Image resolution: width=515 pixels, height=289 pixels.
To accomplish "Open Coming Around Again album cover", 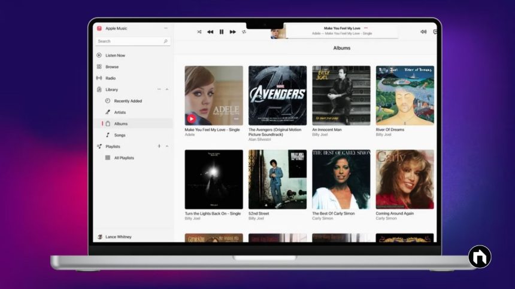I will pyautogui.click(x=405, y=179).
